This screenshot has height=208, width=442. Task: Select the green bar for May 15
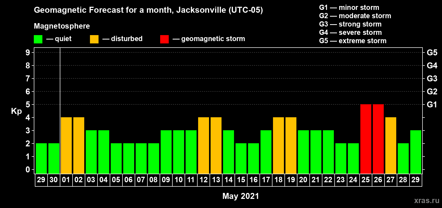241,159
